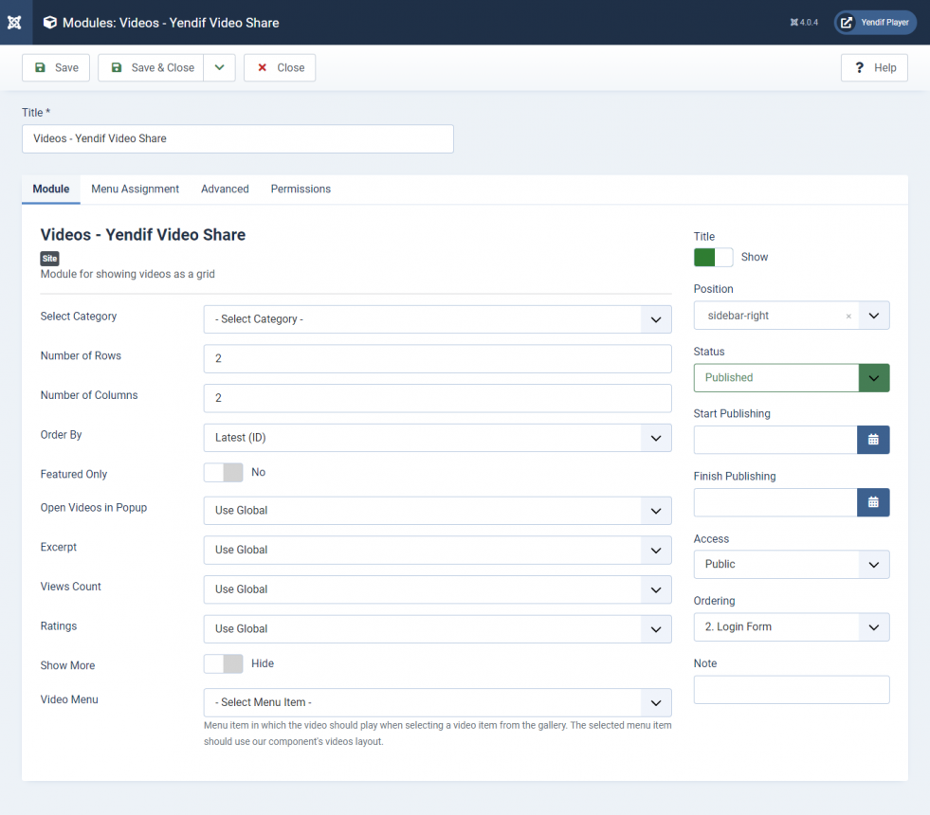This screenshot has height=815, width=930.
Task: Clear the sidebar-right position with x
Action: point(848,316)
